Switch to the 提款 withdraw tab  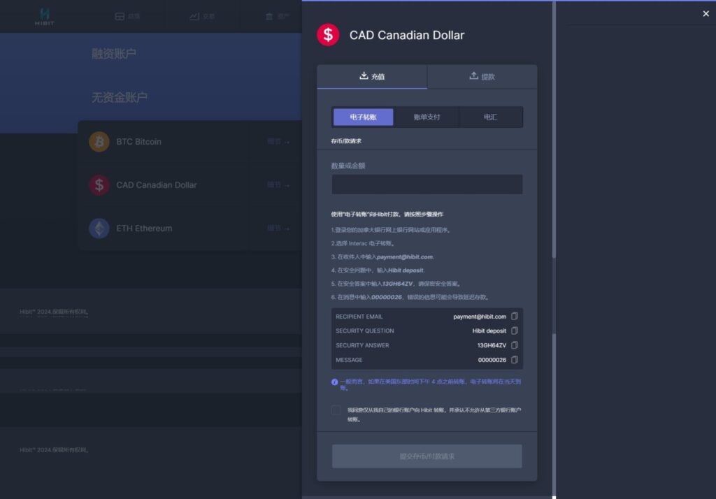click(482, 76)
